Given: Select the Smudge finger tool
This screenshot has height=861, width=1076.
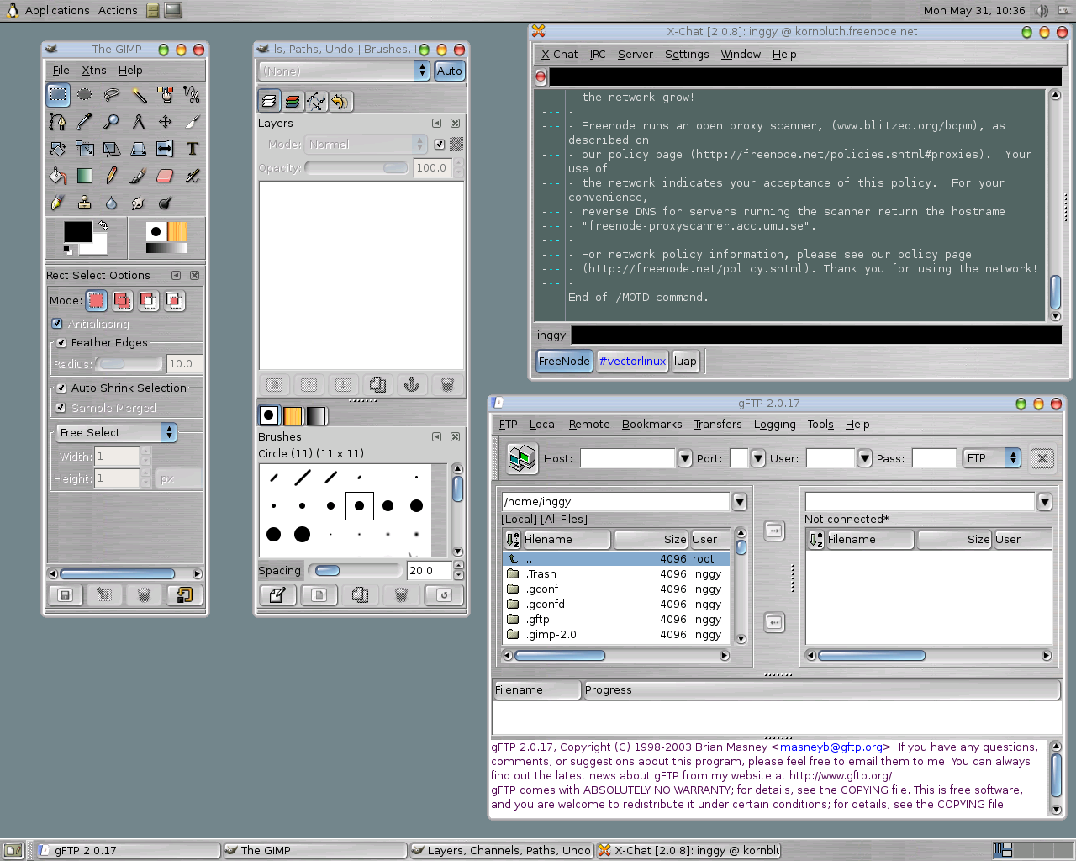Looking at the screenshot, I should [138, 203].
